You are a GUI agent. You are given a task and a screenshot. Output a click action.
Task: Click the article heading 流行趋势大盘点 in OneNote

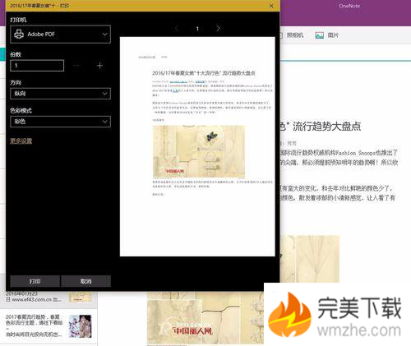[326, 127]
